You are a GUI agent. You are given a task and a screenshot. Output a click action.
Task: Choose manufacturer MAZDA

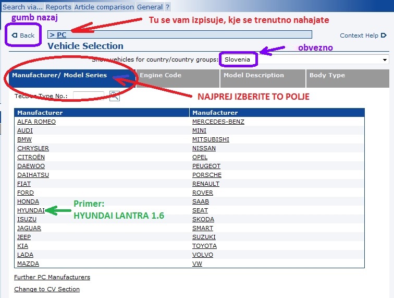28,264
